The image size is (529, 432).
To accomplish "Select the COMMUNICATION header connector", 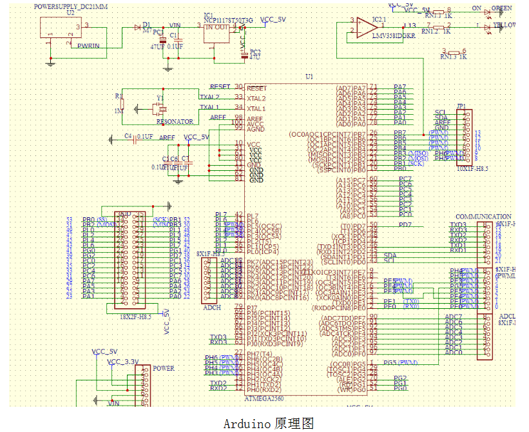I will coord(485,244).
